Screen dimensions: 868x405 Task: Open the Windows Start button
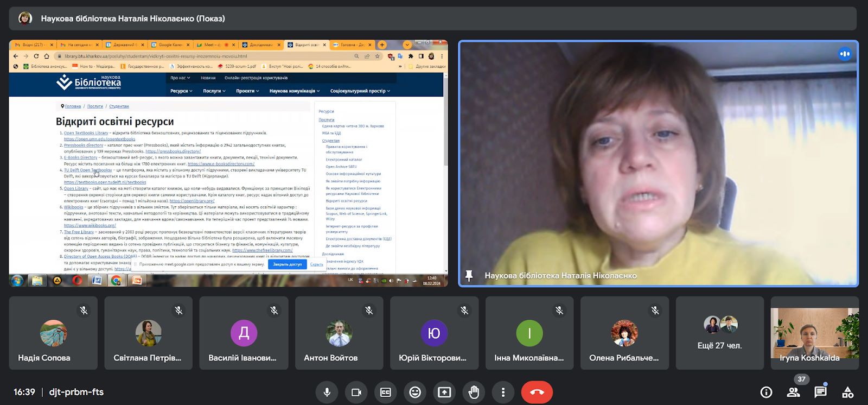pos(17,281)
